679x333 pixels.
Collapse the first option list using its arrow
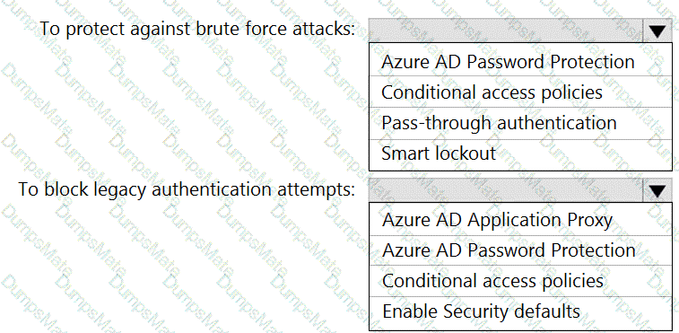(x=657, y=31)
